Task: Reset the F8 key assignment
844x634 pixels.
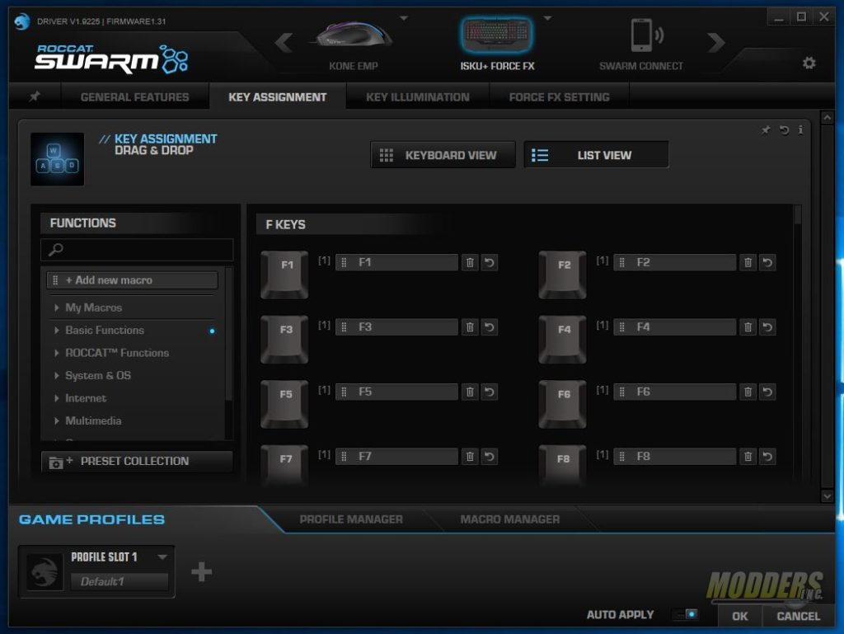Action: click(767, 457)
